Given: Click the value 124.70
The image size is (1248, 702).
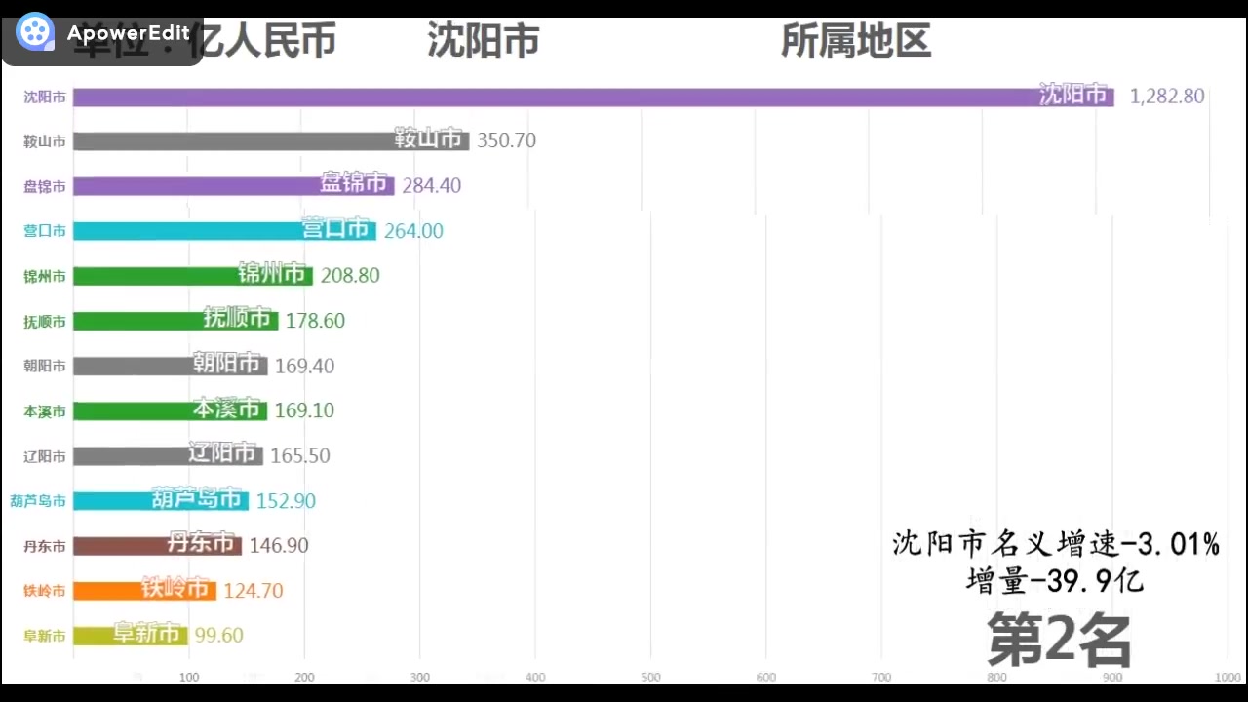Looking at the screenshot, I should point(253,591).
